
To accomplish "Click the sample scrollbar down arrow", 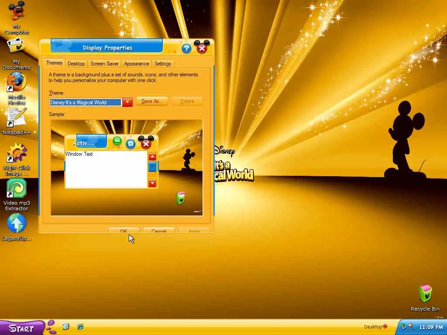I will (x=152, y=183).
